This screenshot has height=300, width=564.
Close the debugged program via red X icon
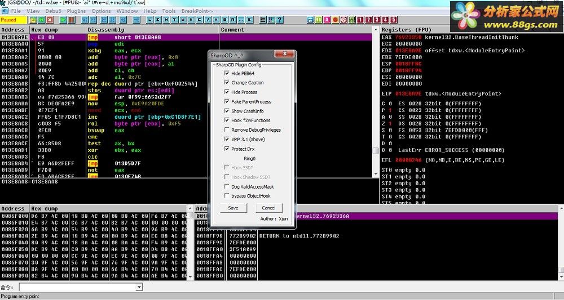[x=50, y=20]
